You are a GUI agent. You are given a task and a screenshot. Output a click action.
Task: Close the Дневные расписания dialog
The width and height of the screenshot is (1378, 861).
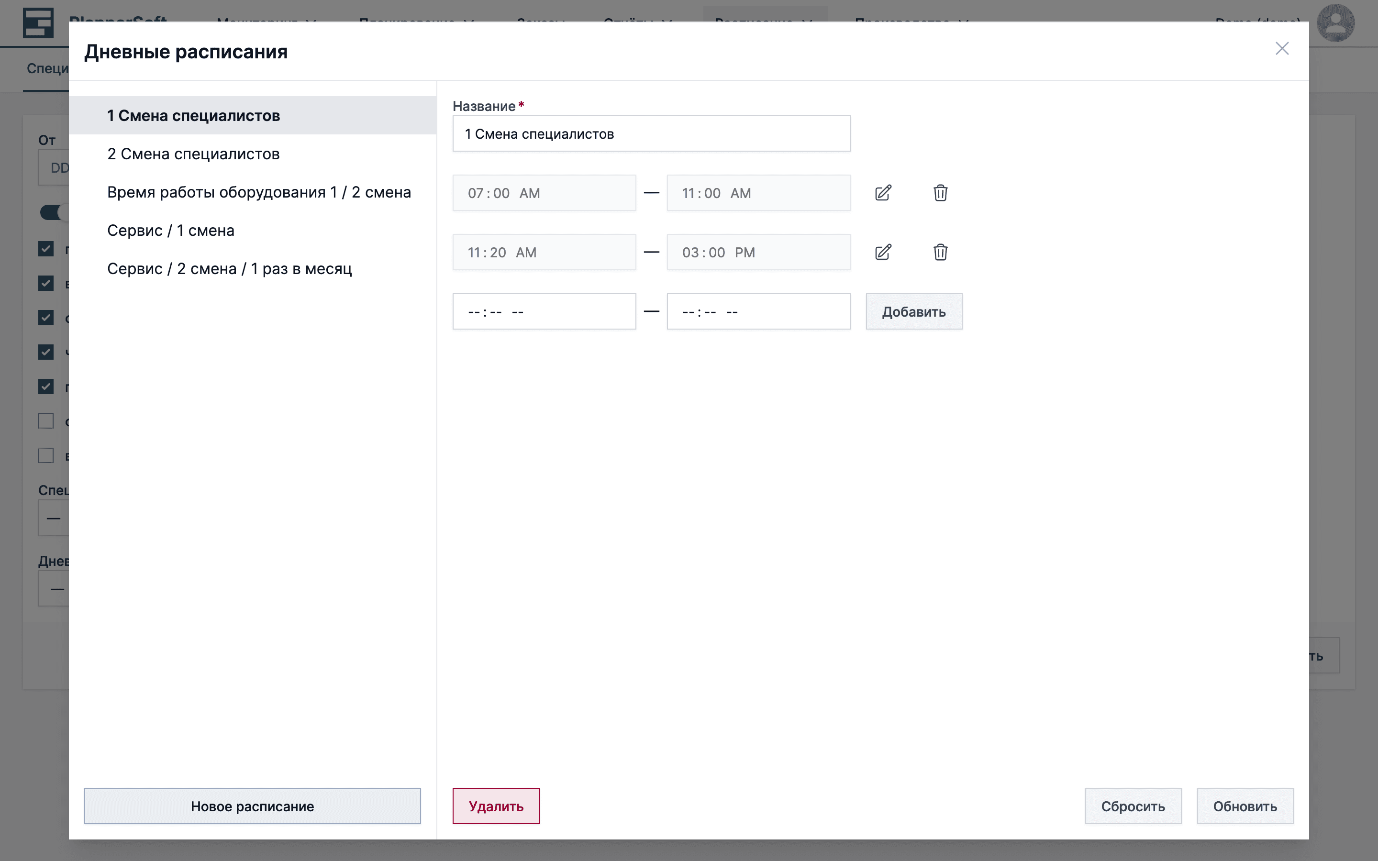coord(1282,48)
